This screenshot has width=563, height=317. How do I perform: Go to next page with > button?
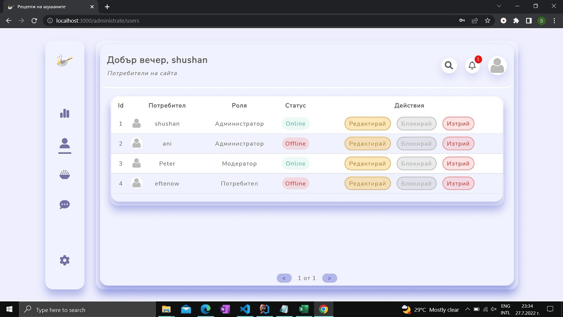click(x=330, y=278)
